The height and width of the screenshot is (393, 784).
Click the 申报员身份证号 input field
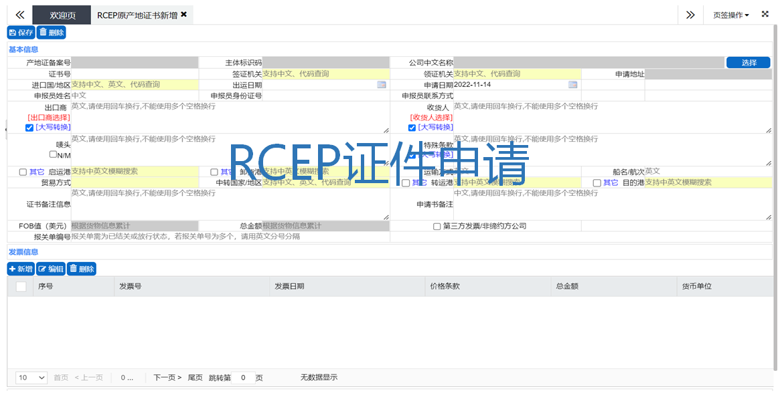(325, 96)
